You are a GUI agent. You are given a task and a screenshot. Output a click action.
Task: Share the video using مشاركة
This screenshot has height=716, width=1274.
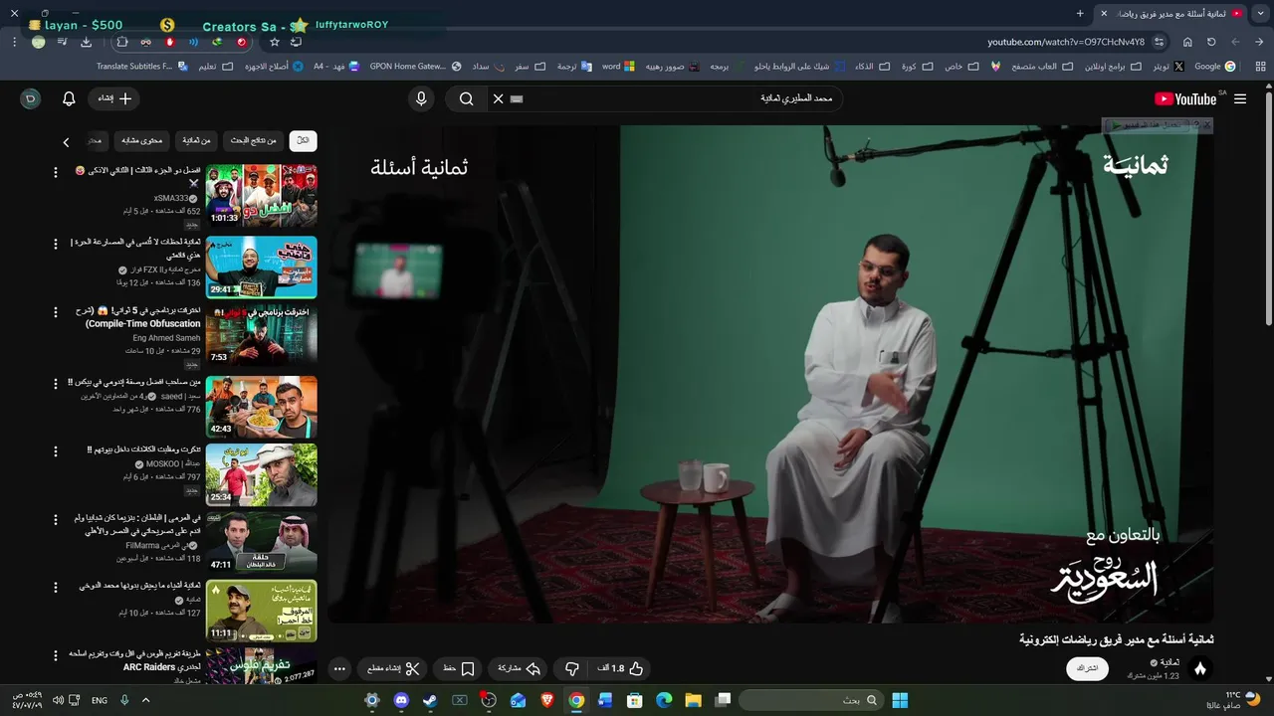tap(518, 668)
